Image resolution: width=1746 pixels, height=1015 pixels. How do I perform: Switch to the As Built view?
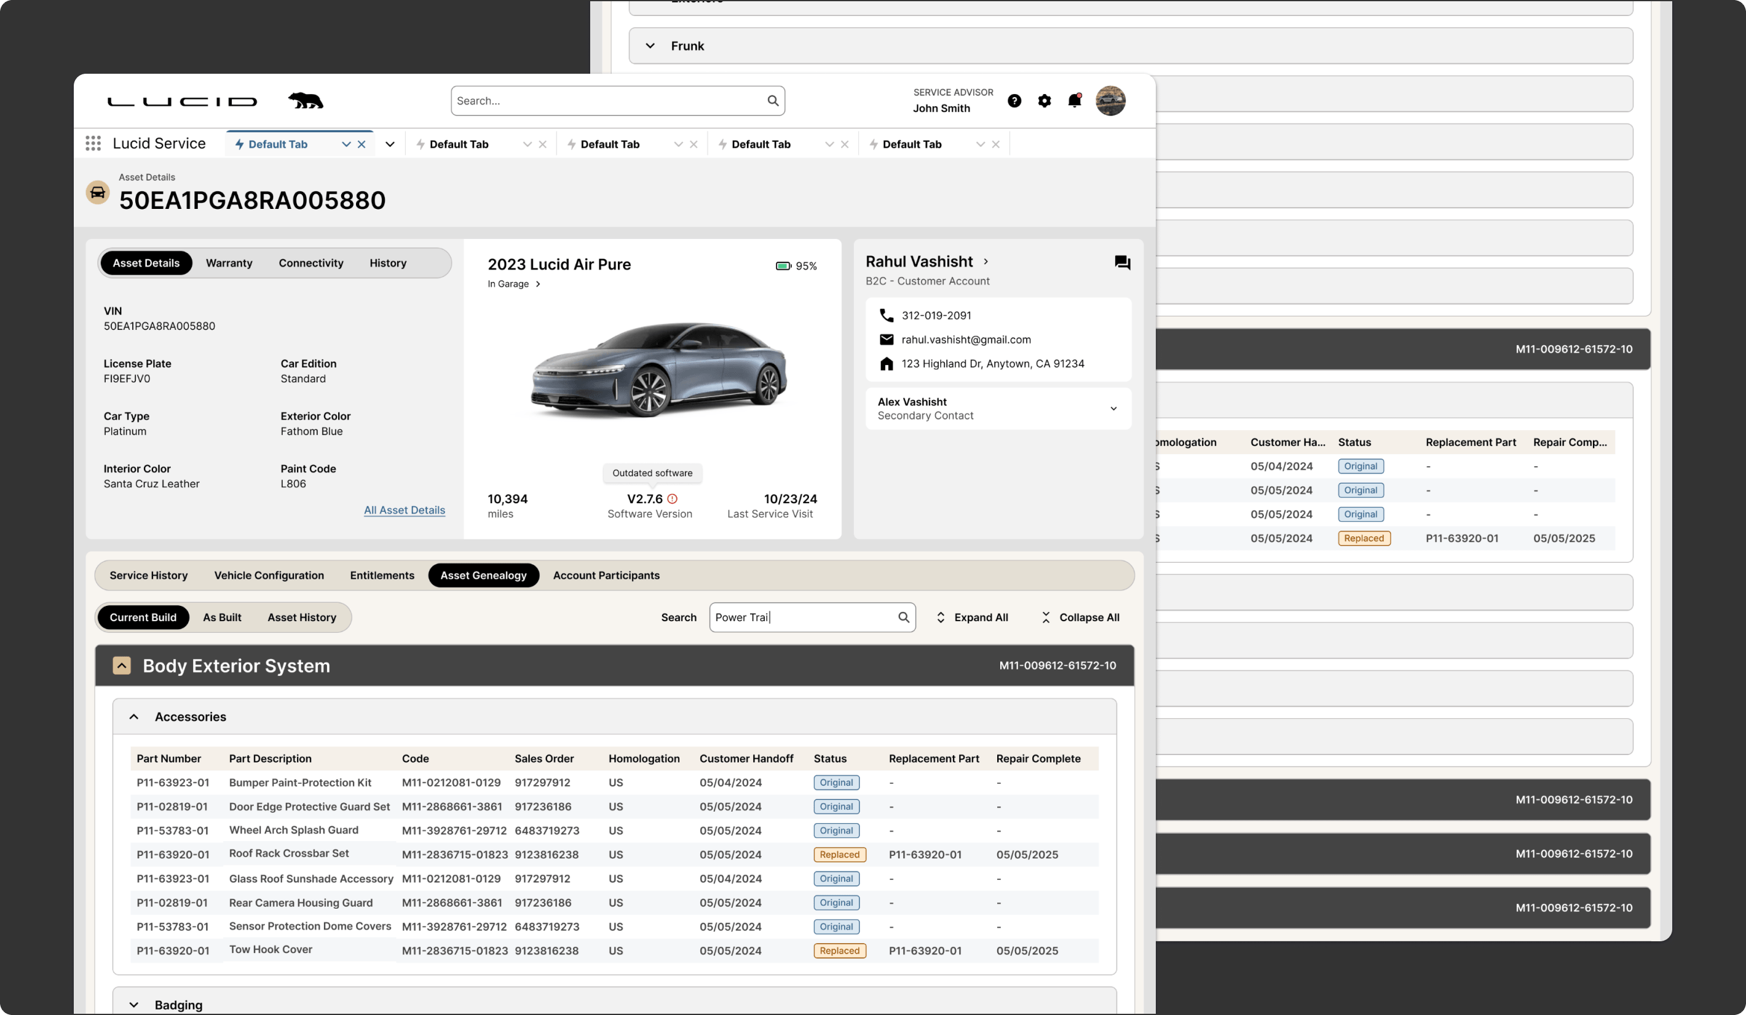click(x=222, y=617)
